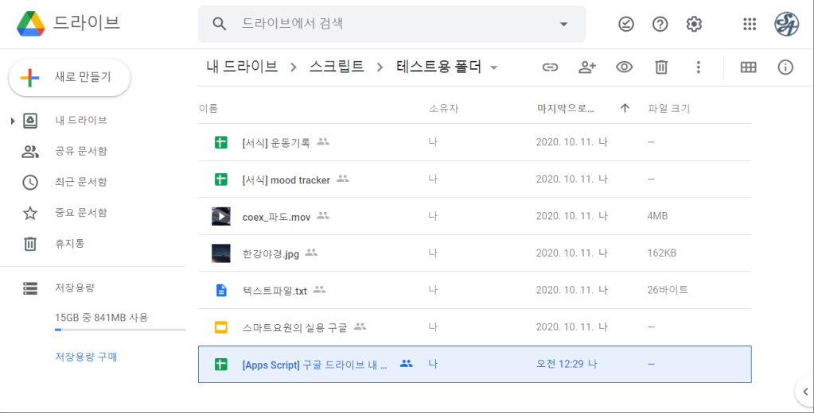The image size is (814, 413).
Task: Open the three-dot more actions menu
Action: pos(698,68)
